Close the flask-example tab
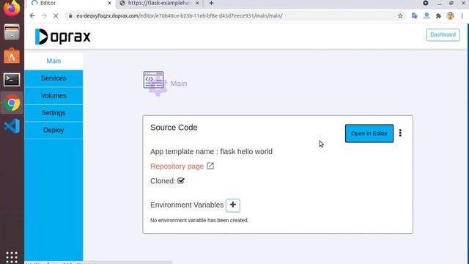 point(197,3)
